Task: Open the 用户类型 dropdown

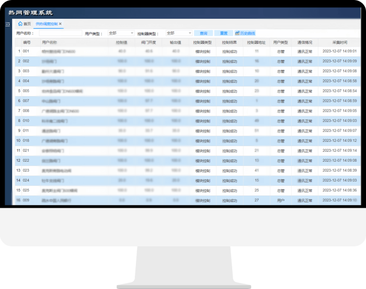Action: click(x=121, y=33)
